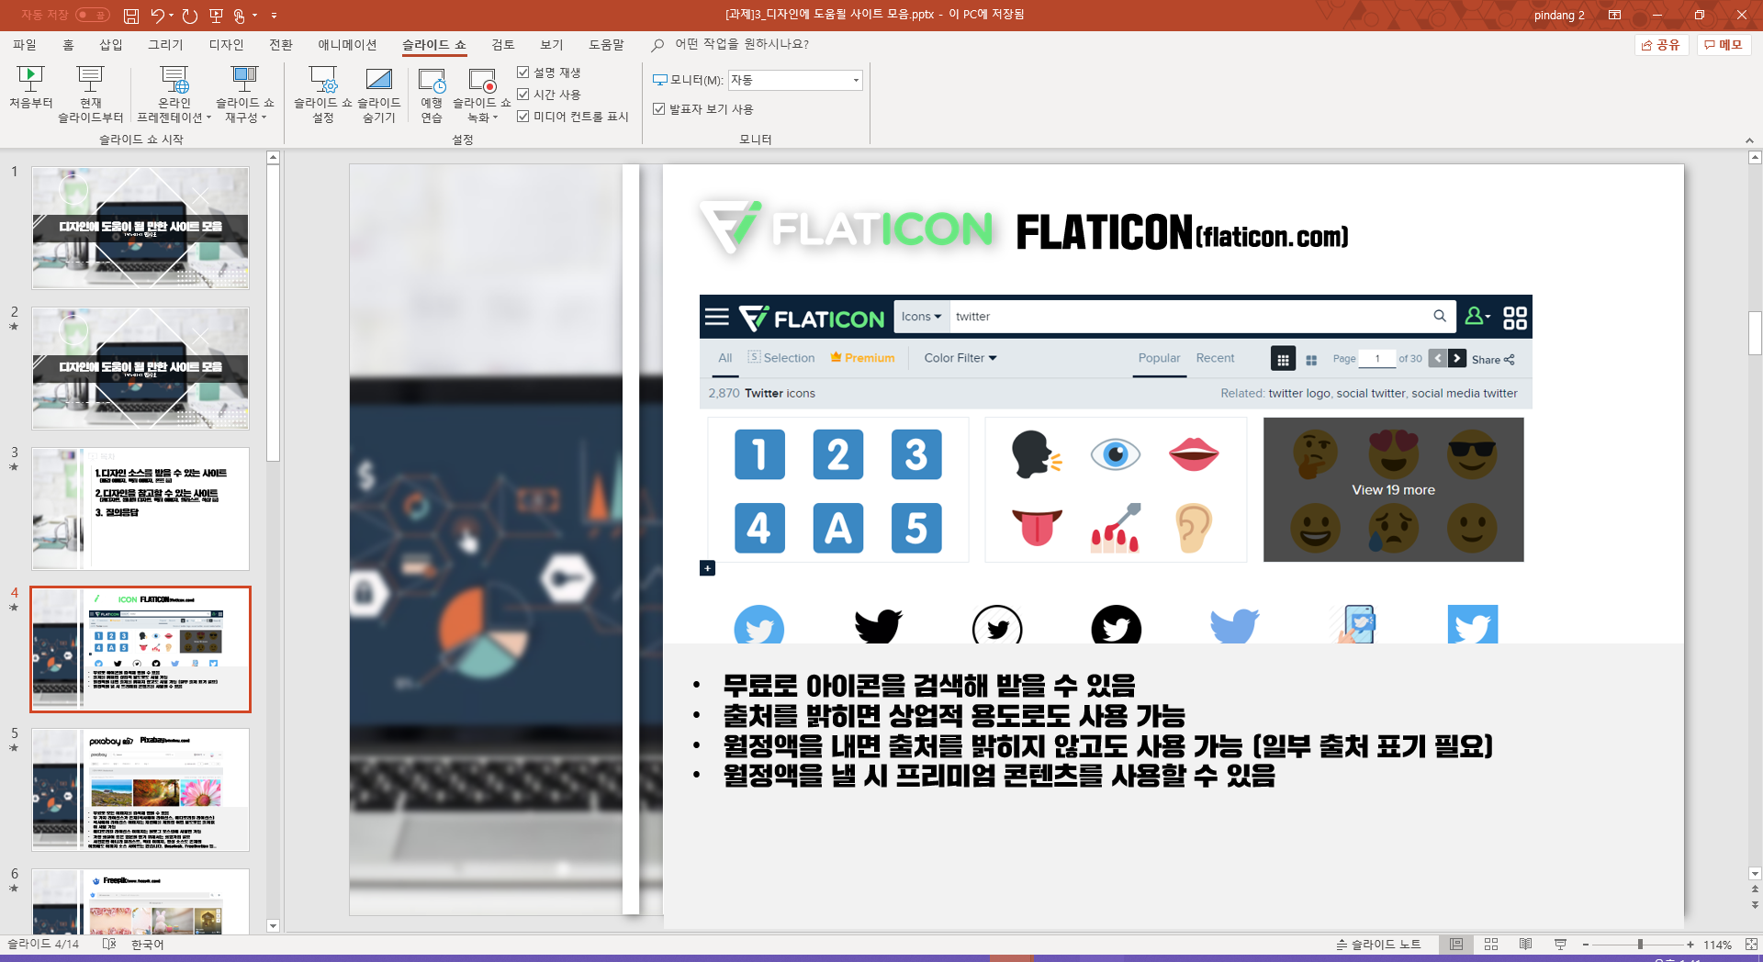Uncheck Use Timings (시간 사용)
This screenshot has height=962, width=1763.
click(x=523, y=94)
